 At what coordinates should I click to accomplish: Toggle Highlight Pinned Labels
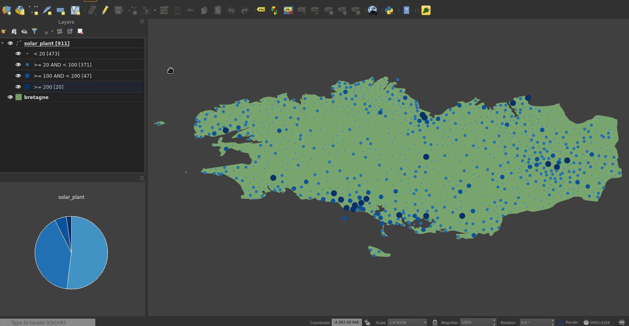[288, 10]
